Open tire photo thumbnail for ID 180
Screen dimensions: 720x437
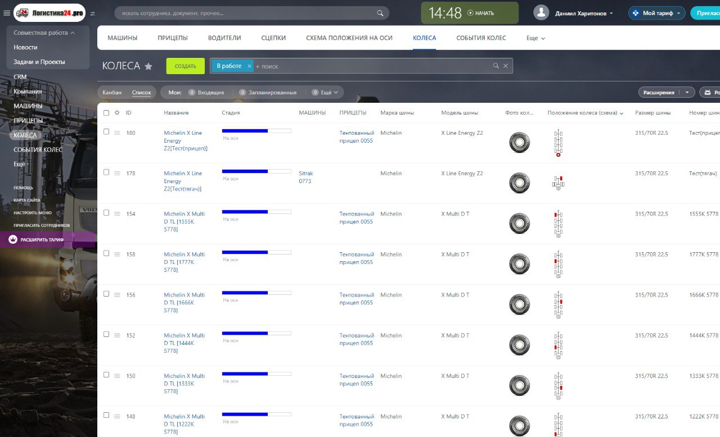click(519, 143)
